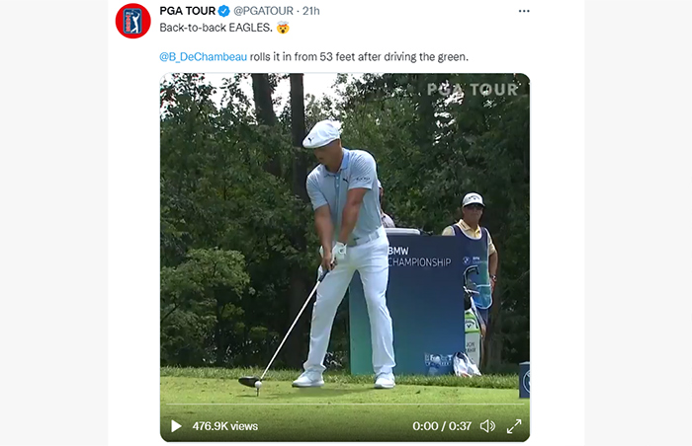Image resolution: width=692 pixels, height=446 pixels.
Task: Click the caddie in the white cap
Action: tap(474, 264)
